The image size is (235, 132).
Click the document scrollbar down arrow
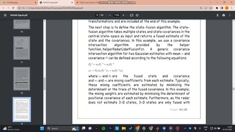(234, 124)
